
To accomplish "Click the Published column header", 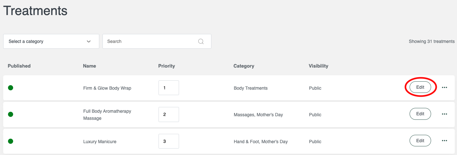I will click(19, 66).
